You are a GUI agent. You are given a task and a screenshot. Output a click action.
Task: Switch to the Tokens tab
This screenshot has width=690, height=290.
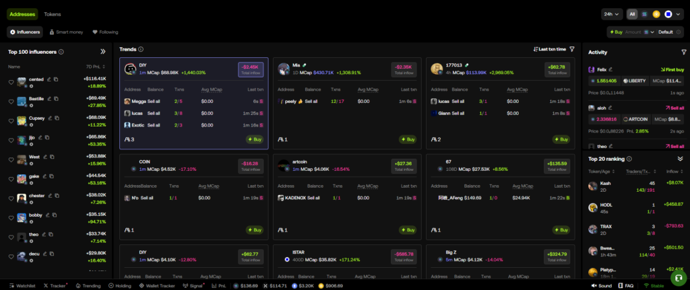coord(52,13)
